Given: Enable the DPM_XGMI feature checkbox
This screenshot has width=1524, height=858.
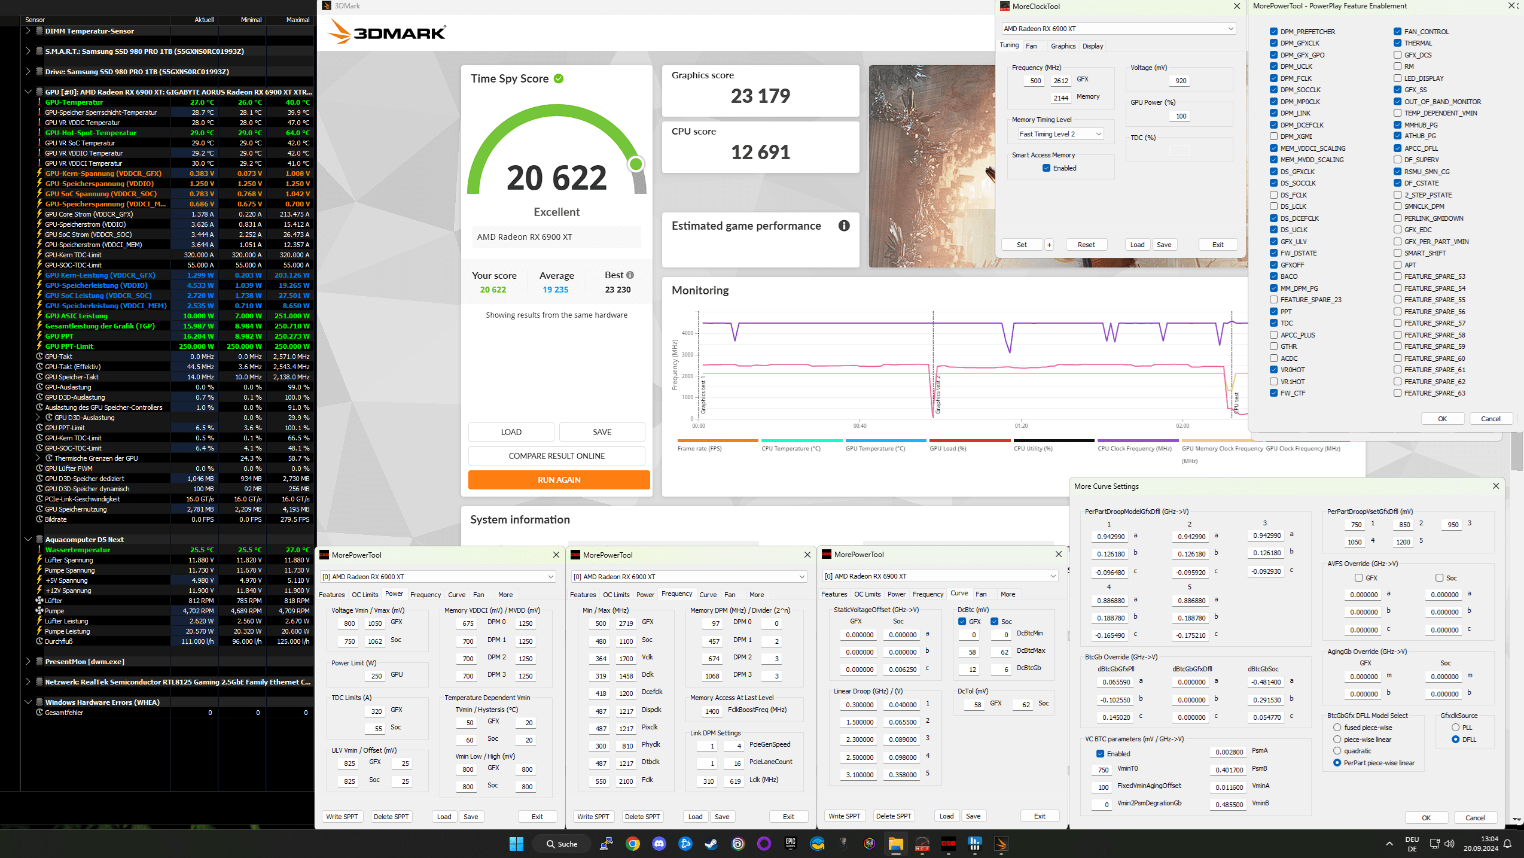Looking at the screenshot, I should (x=1273, y=136).
